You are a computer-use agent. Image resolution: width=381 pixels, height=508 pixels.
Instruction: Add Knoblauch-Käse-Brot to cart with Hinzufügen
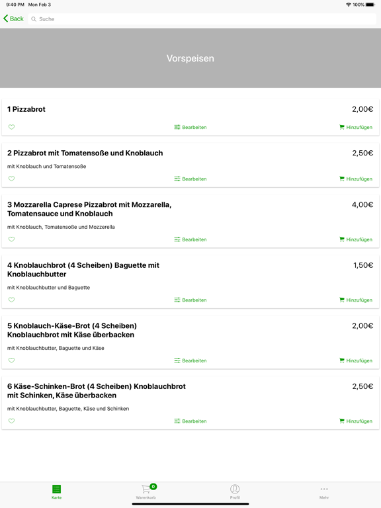coord(356,360)
